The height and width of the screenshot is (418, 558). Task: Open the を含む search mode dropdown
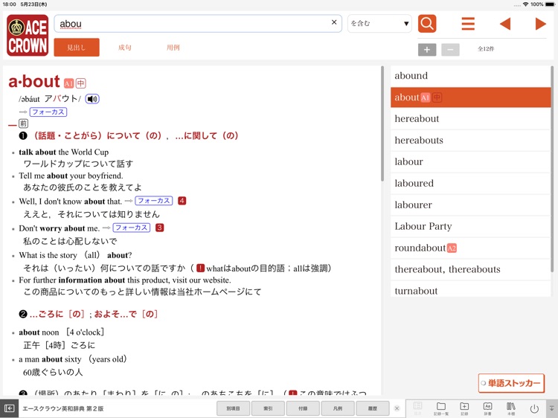pos(379,24)
